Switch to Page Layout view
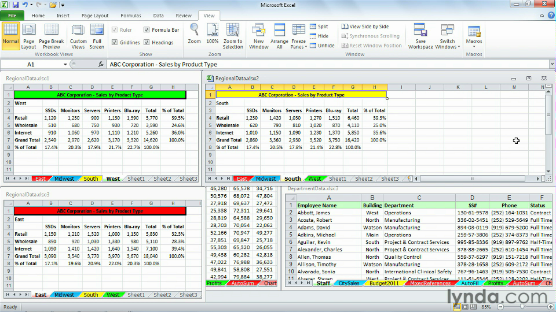 tap(29, 36)
